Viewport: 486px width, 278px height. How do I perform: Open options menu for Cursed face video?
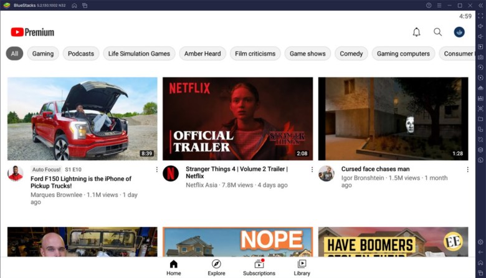pyautogui.click(x=467, y=169)
